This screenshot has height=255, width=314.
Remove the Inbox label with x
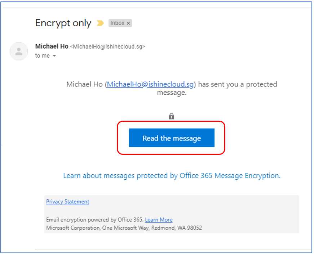(x=128, y=23)
